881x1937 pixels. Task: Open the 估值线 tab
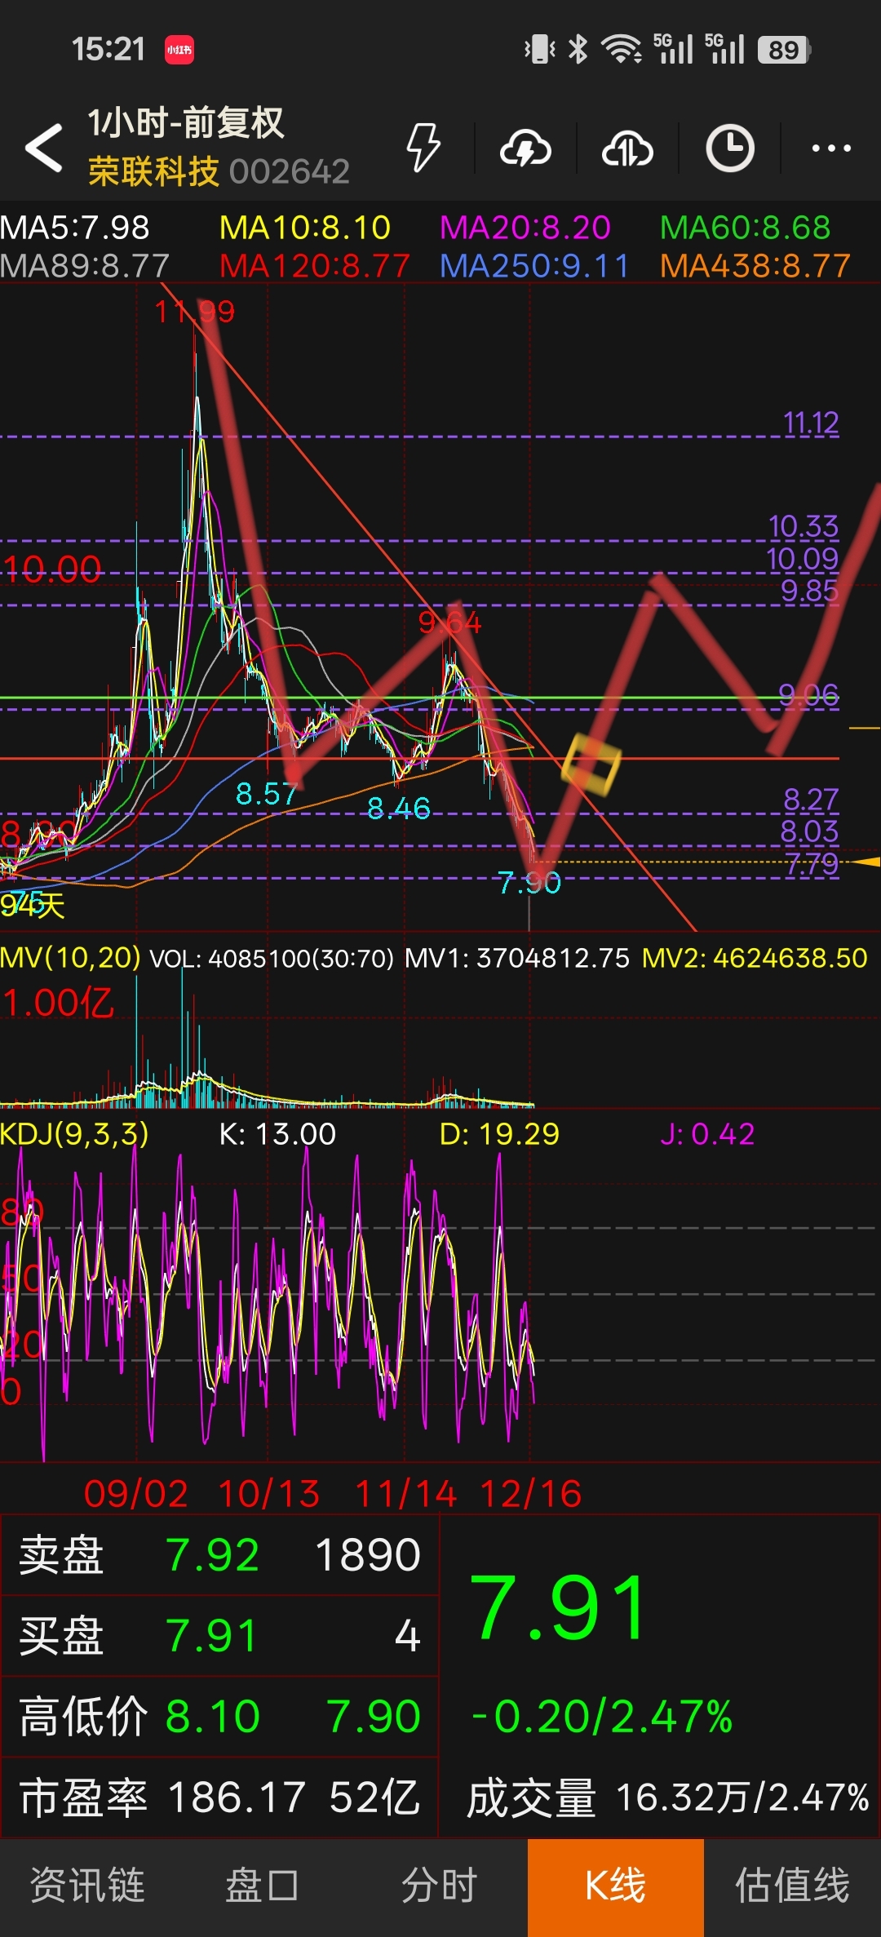click(x=792, y=1886)
